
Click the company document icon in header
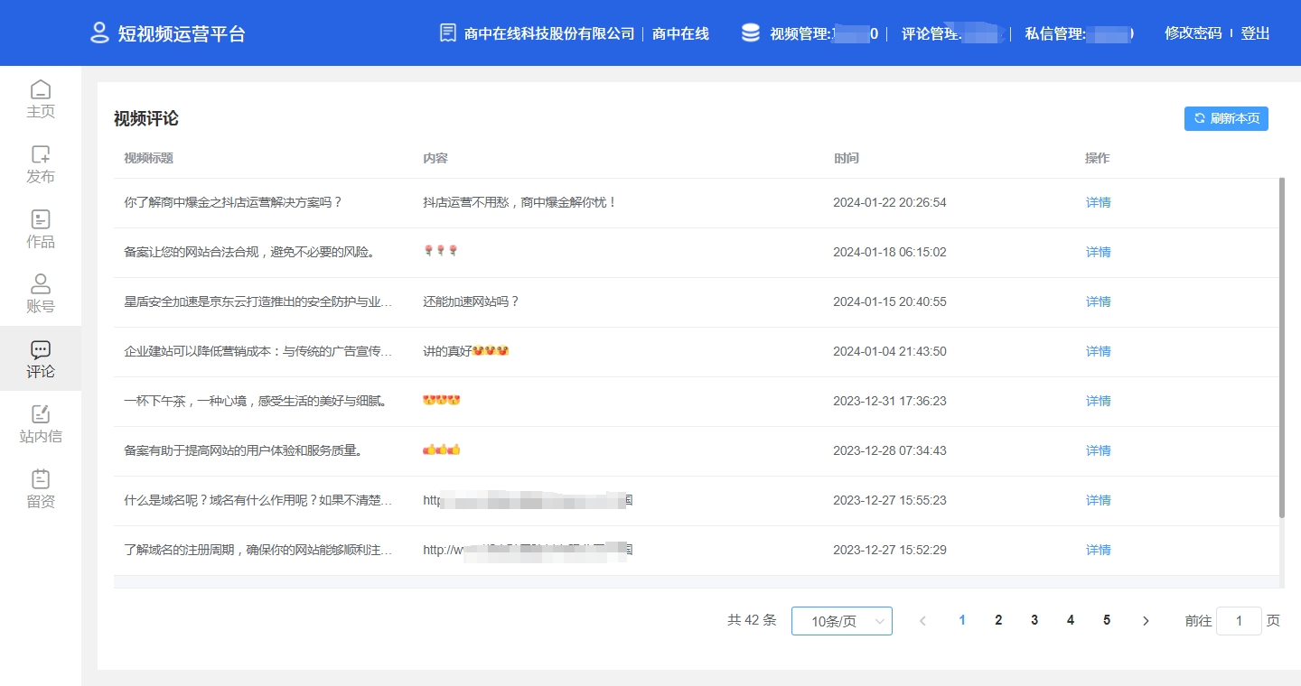click(448, 33)
